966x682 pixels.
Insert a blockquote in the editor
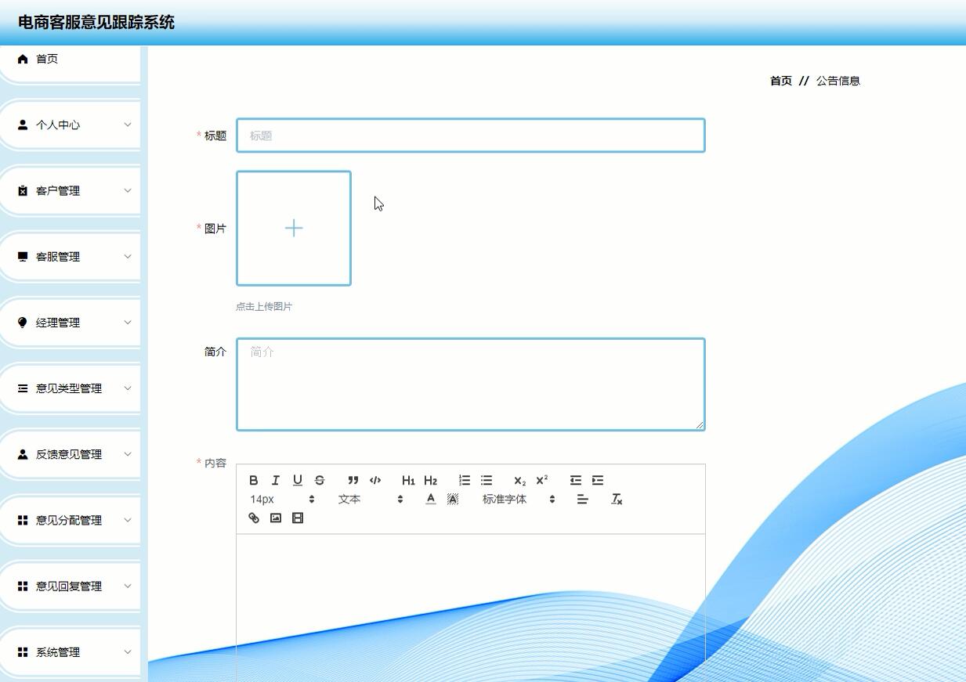point(353,481)
